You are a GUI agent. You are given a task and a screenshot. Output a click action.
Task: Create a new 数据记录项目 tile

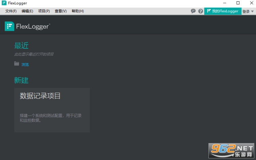pos(52,110)
